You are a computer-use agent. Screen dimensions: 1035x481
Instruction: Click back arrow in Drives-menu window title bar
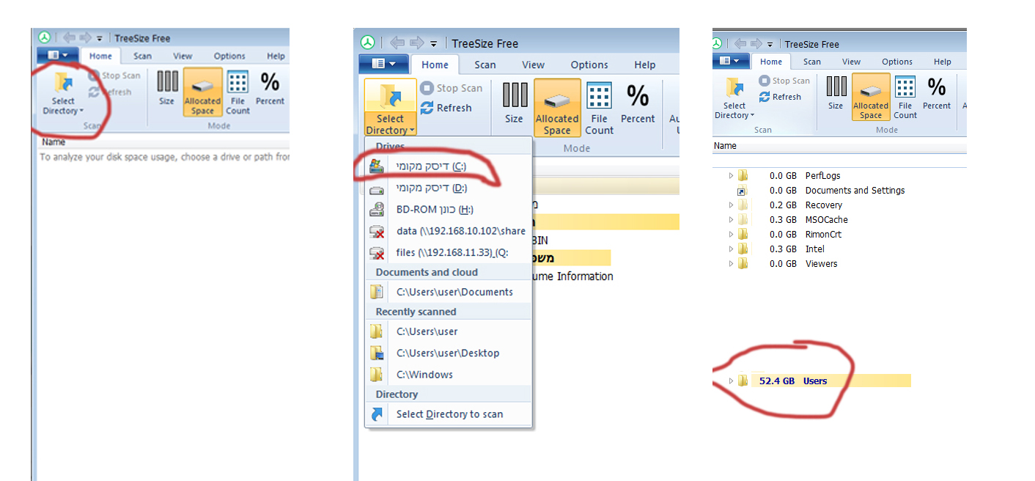[x=397, y=43]
